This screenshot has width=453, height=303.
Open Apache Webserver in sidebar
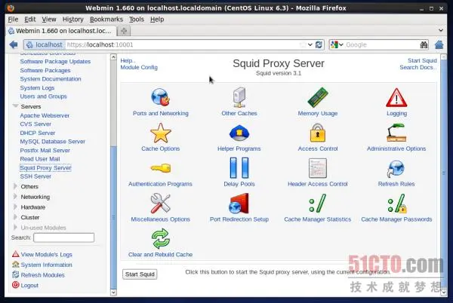click(45, 115)
